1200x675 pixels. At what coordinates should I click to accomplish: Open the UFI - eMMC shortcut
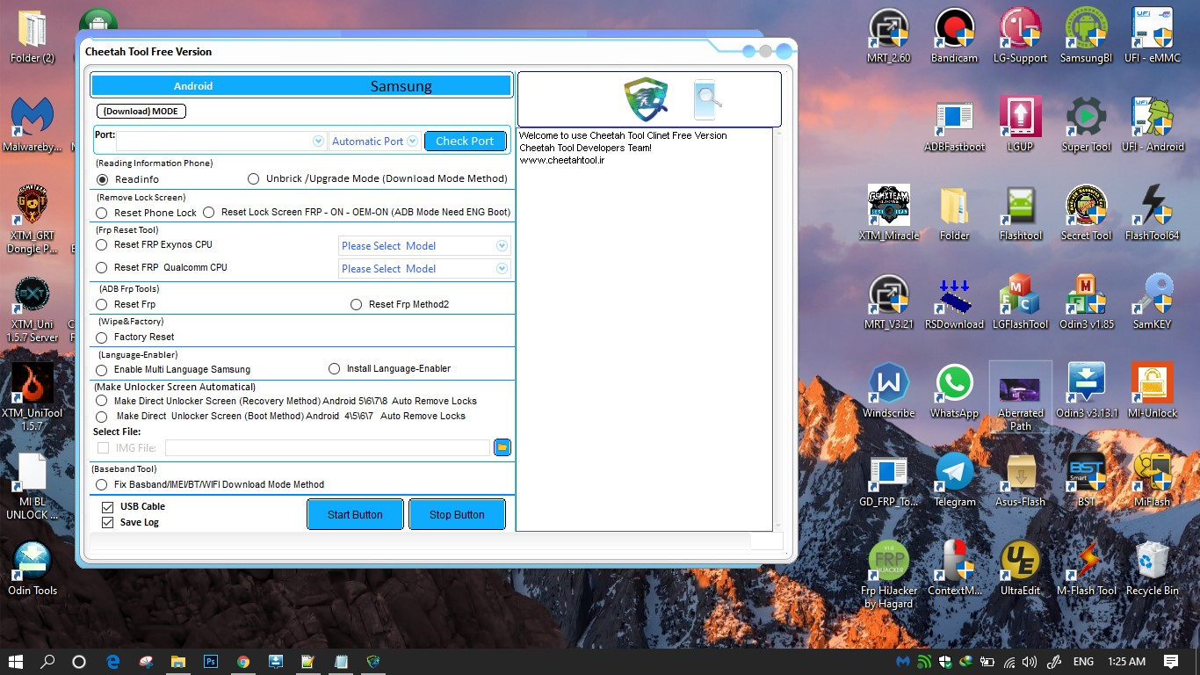coord(1153,36)
